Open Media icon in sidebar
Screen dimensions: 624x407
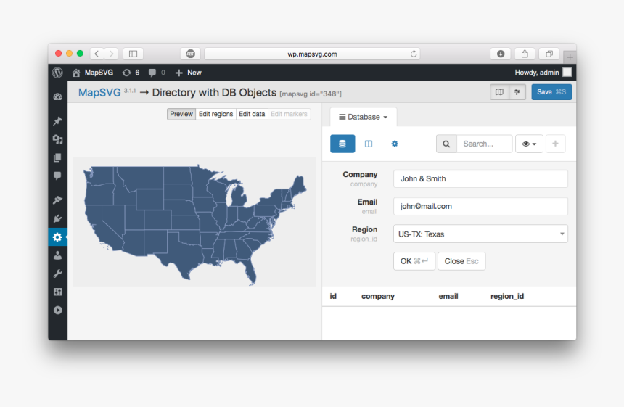(x=58, y=139)
